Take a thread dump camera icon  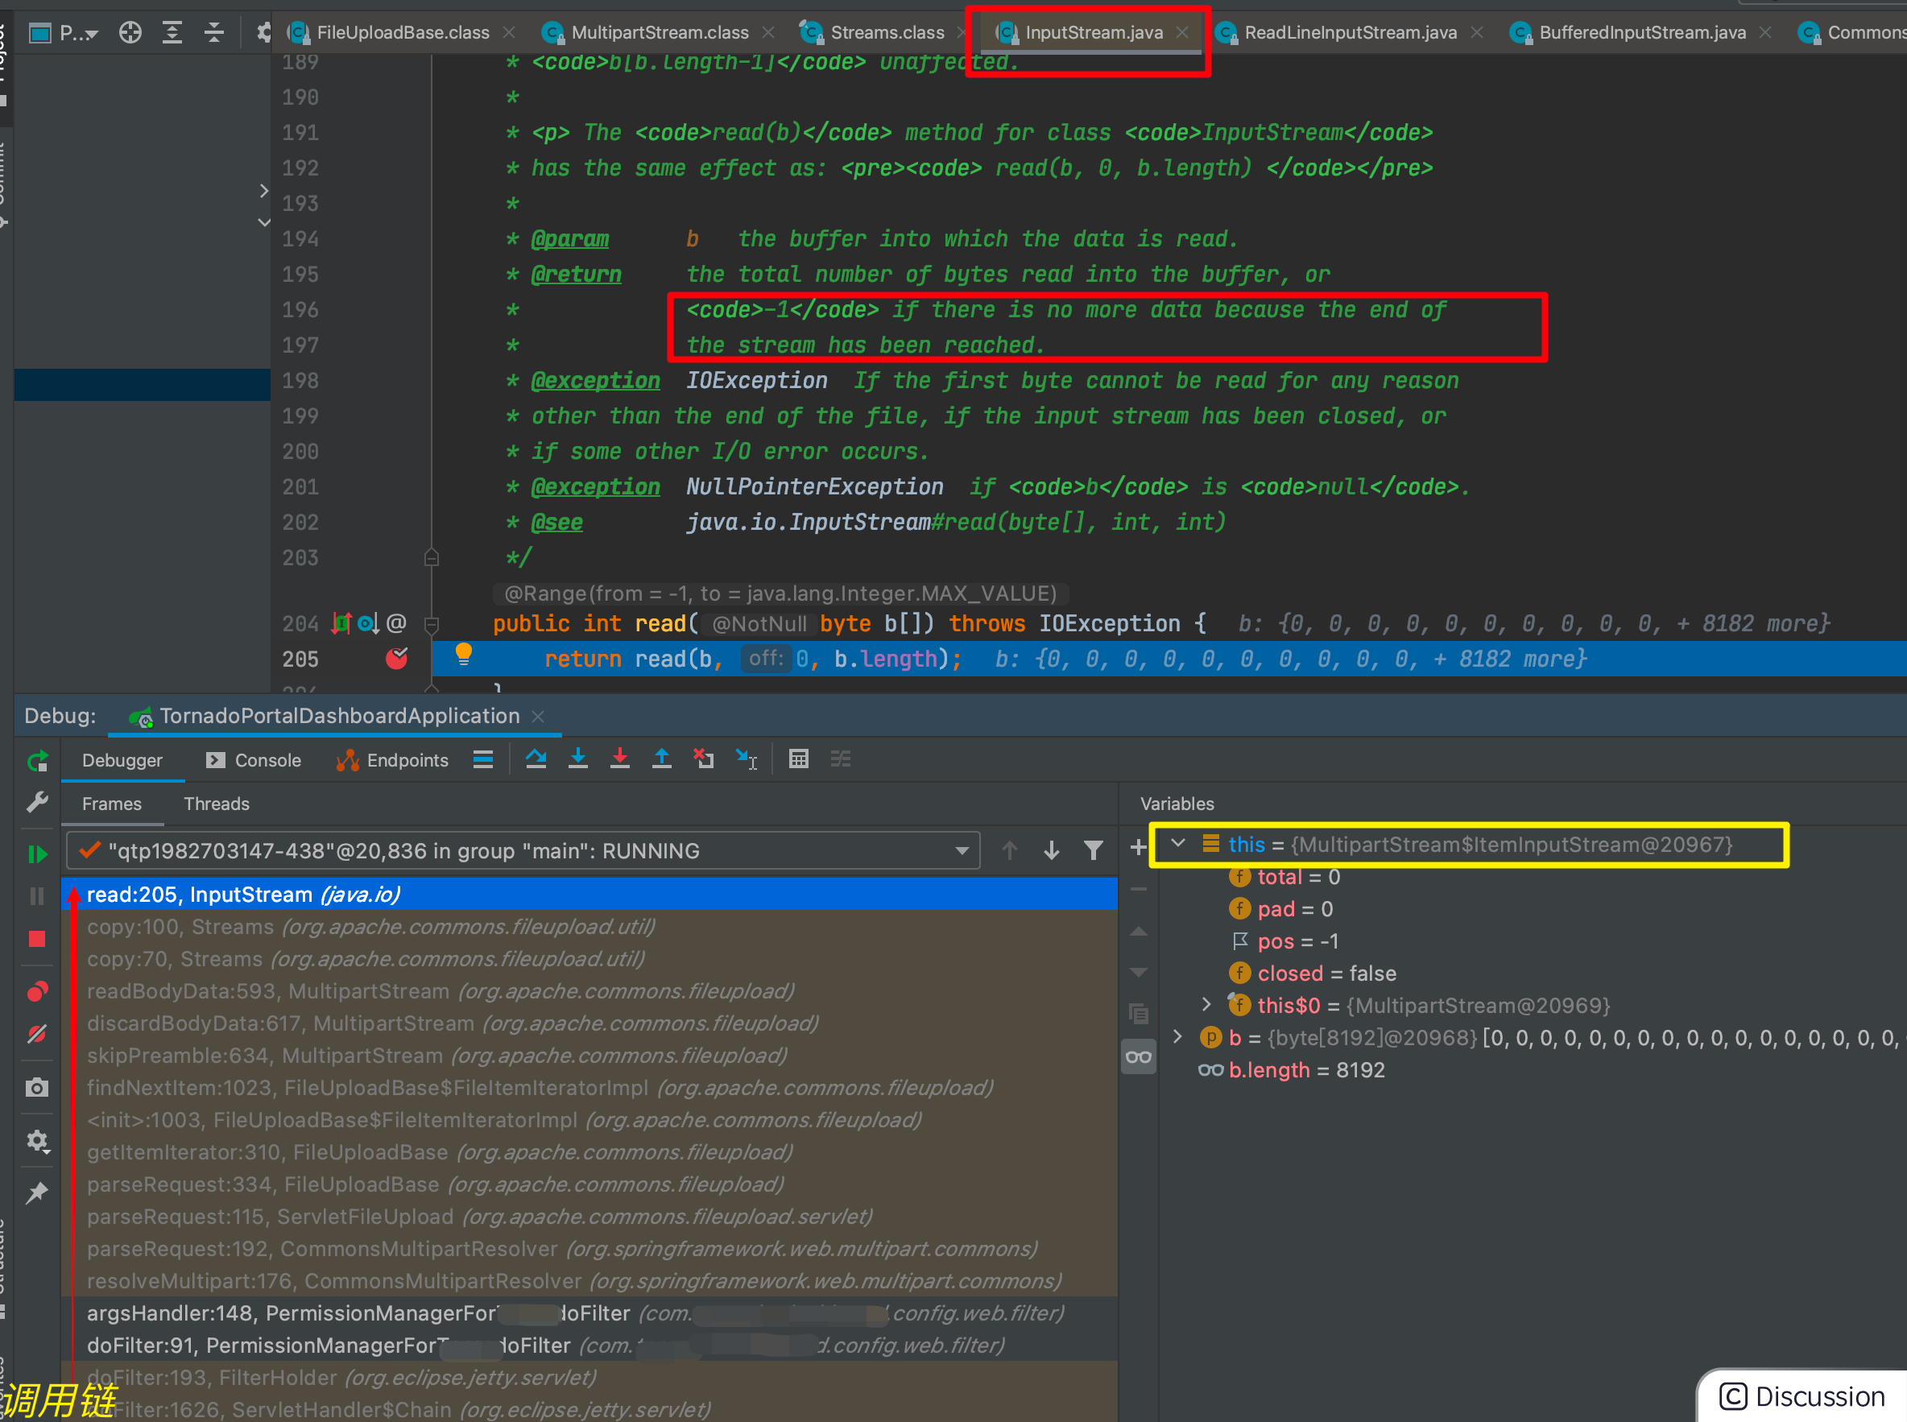pyautogui.click(x=37, y=1088)
